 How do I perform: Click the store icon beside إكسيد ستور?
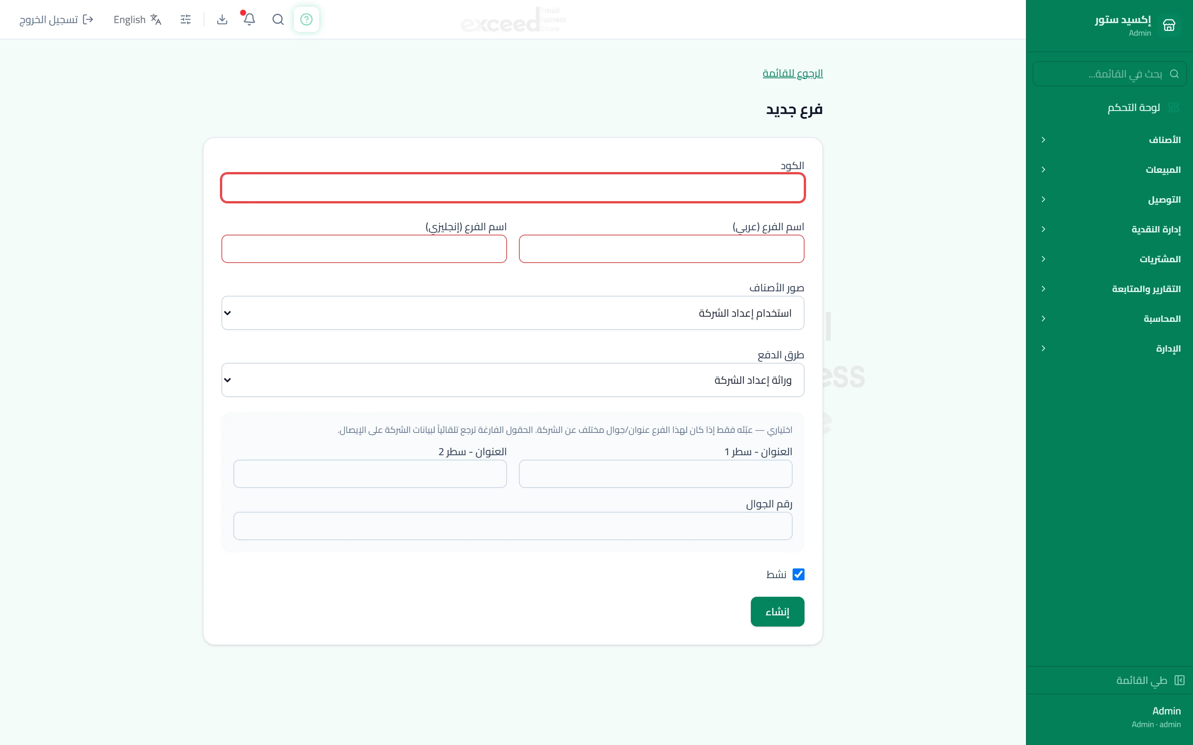point(1169,25)
